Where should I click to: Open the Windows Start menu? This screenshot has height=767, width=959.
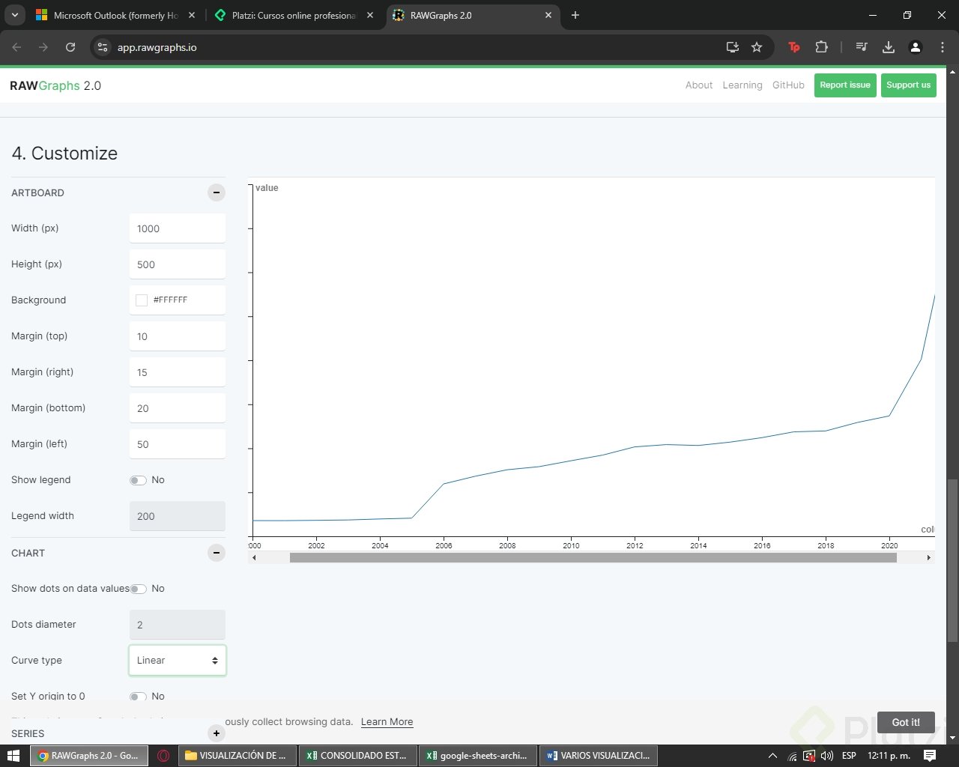[13, 756]
